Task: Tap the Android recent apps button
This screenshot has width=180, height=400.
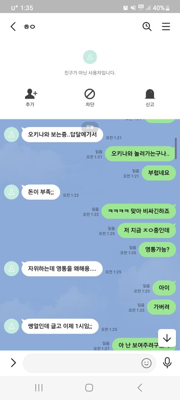Action: [x=39, y=388]
